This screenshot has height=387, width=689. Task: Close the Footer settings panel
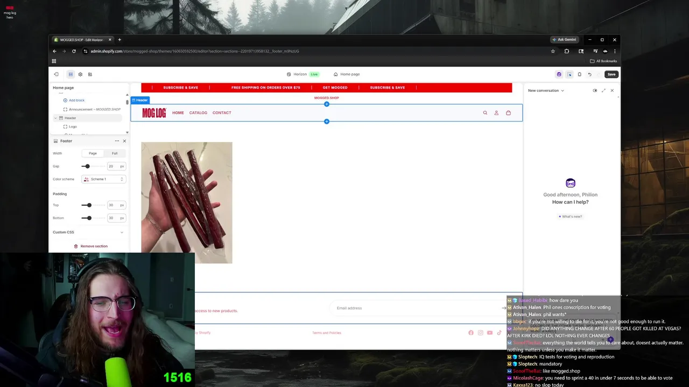(124, 141)
